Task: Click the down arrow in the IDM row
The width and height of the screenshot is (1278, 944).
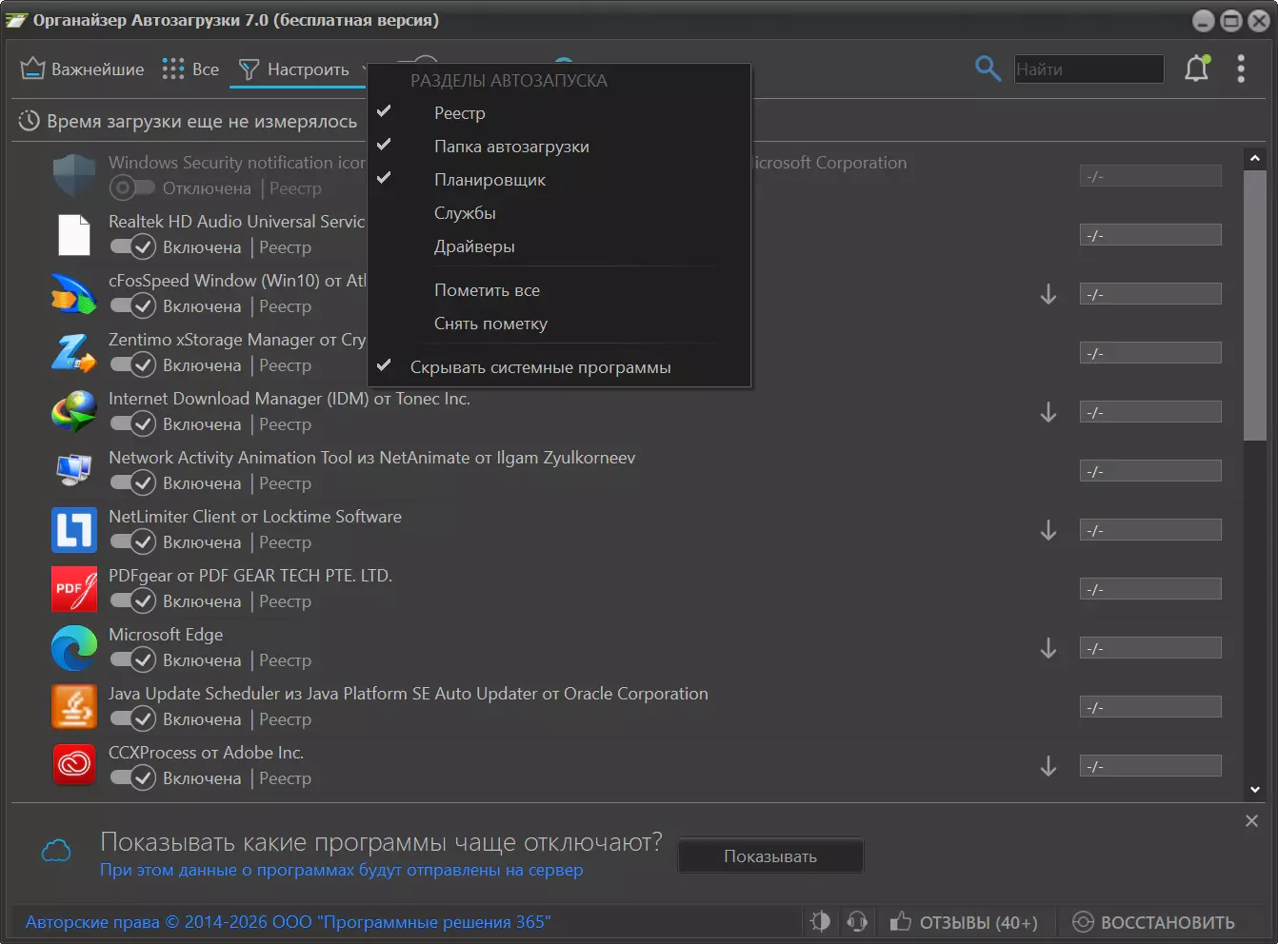Action: (1048, 413)
